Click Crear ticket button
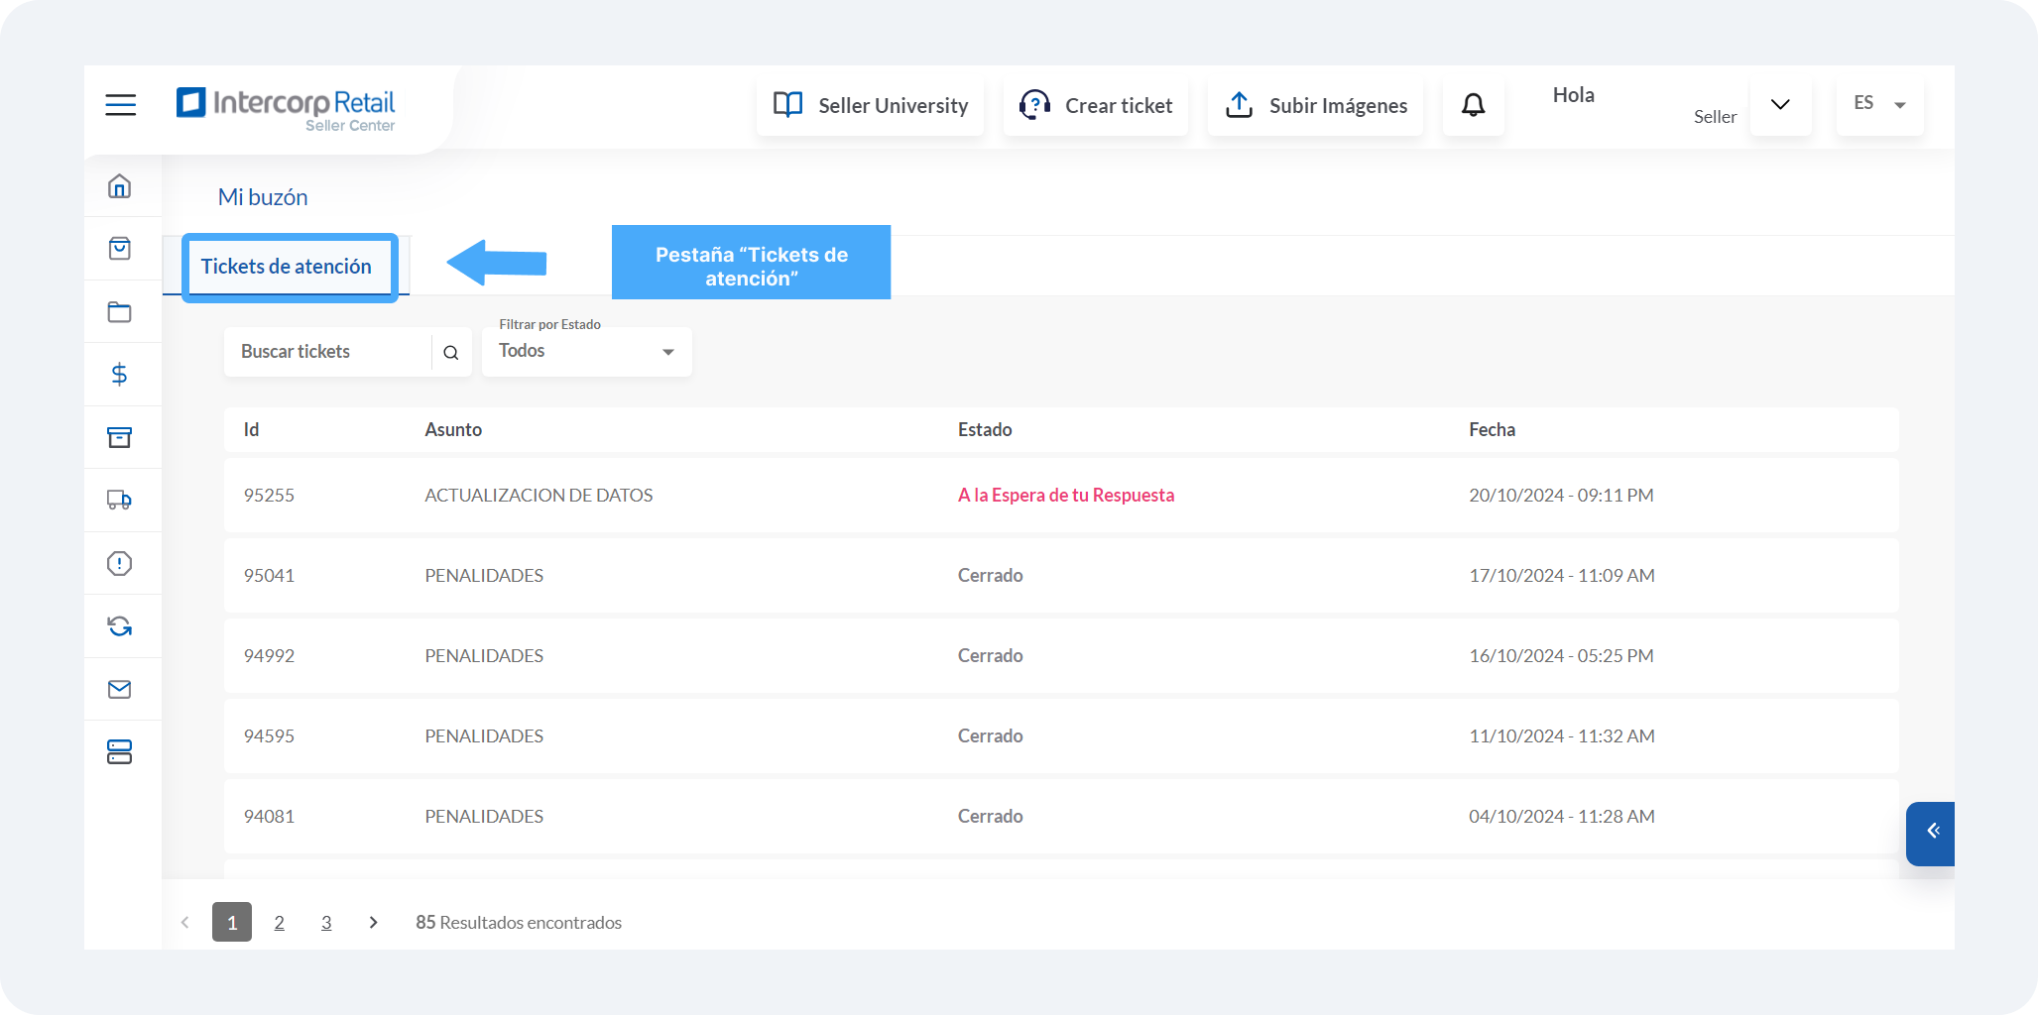Viewport: 2038px width, 1015px height. pyautogui.click(x=1096, y=106)
